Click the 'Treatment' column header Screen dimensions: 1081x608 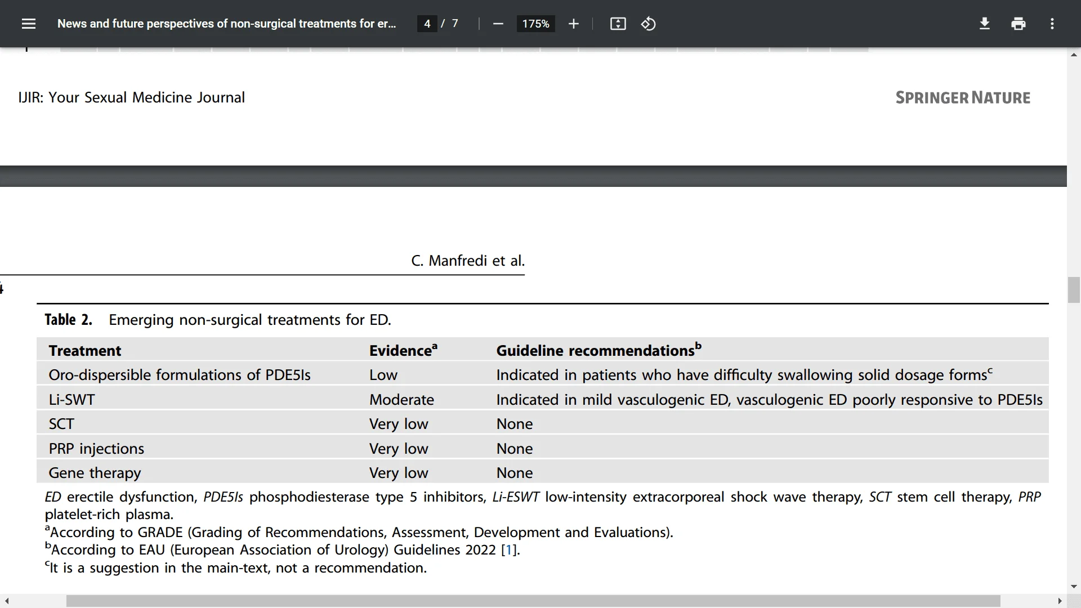[x=85, y=351]
